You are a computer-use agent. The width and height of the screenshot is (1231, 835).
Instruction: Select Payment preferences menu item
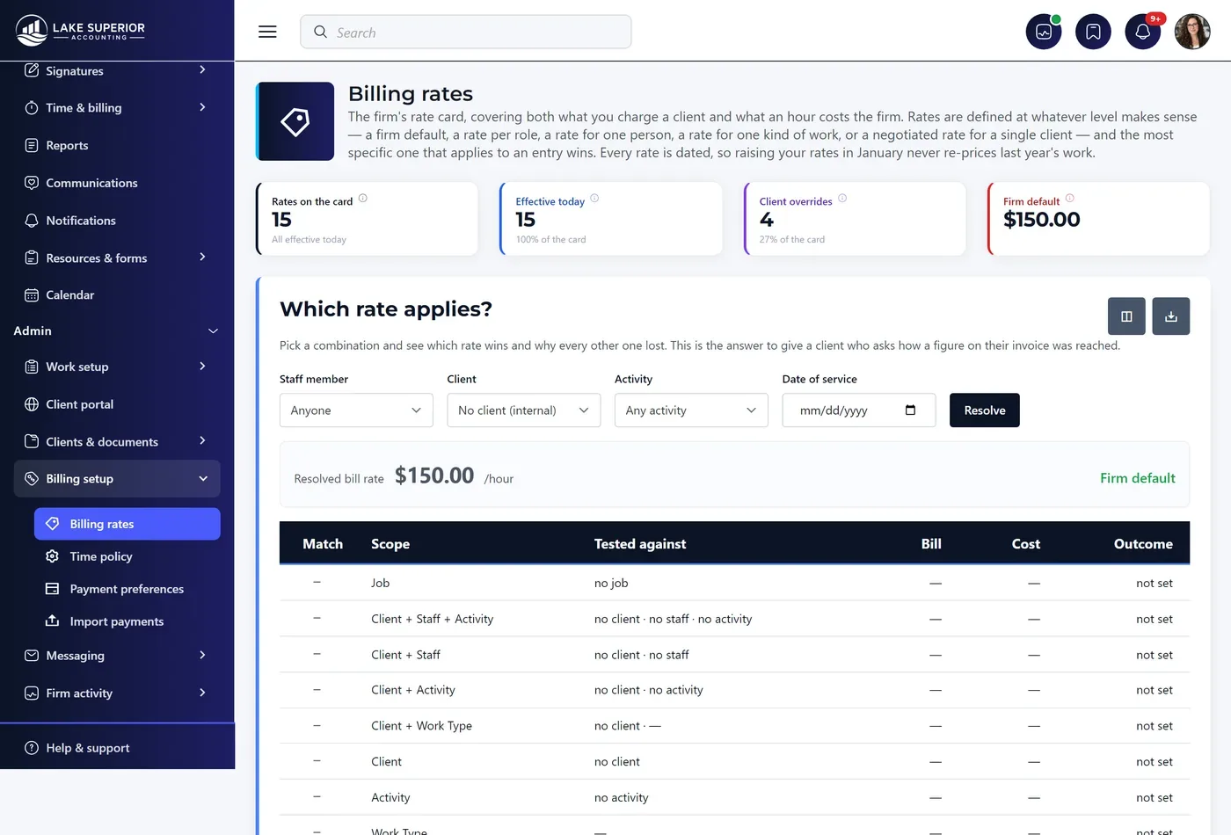point(127,589)
